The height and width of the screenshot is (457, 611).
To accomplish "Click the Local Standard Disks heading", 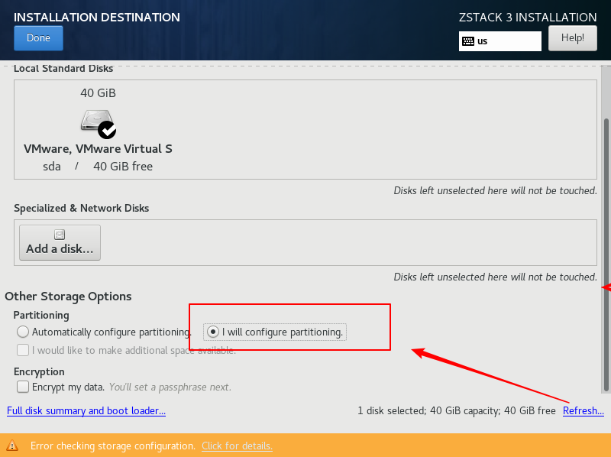I will coord(63,68).
